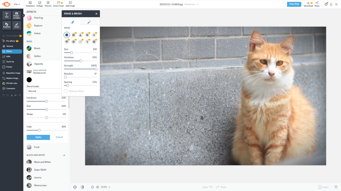Click the zoom out minus icon
341x191 pixels.
point(92,187)
